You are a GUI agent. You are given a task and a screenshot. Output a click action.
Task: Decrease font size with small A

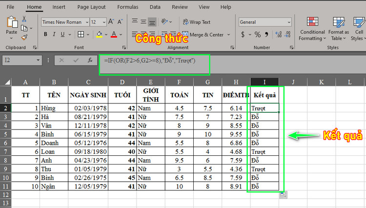tap(120, 22)
